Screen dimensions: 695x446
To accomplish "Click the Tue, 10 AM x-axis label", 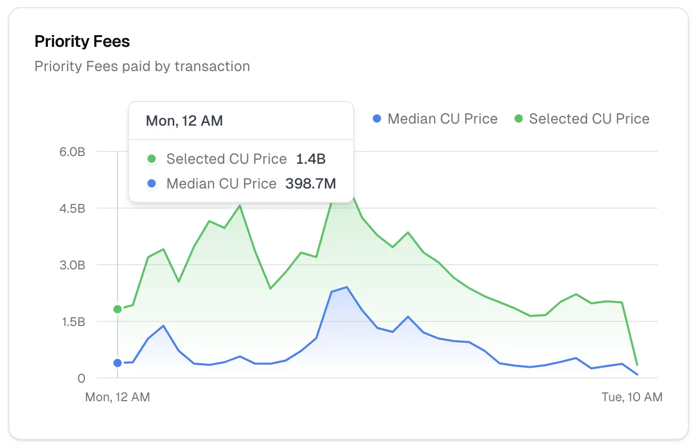I will [632, 397].
